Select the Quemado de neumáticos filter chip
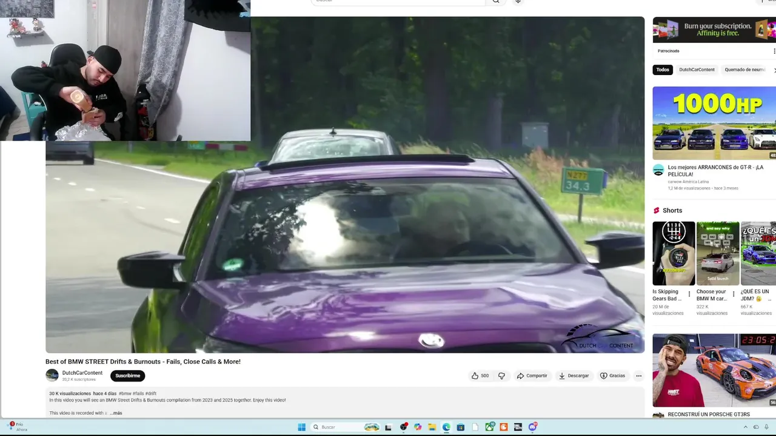The image size is (776, 436). click(x=745, y=70)
